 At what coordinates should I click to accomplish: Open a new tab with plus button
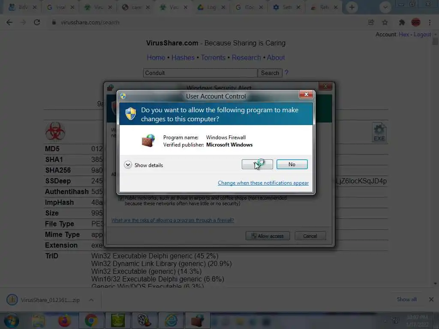352,7
